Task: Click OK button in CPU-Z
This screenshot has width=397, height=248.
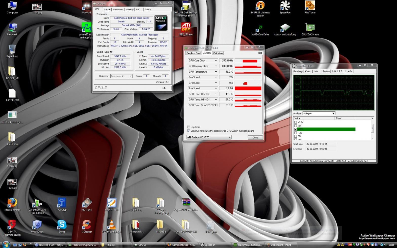Action: (164, 88)
